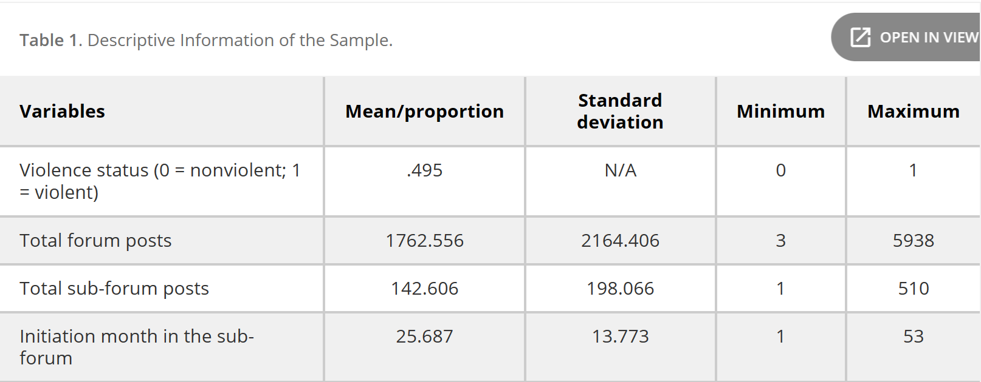Click the 142.606 mean value
Image resolution: width=981 pixels, height=382 pixels.
pos(424,289)
